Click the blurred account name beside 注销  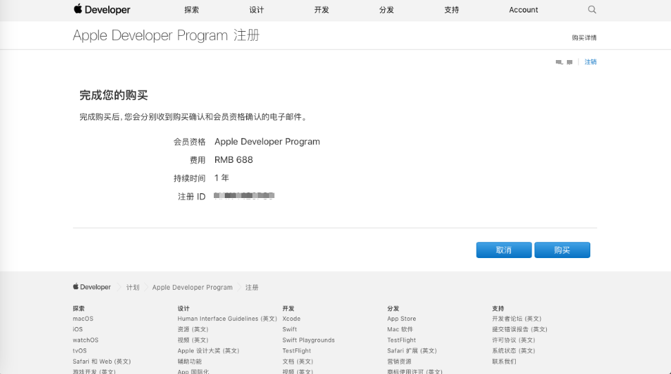point(564,62)
